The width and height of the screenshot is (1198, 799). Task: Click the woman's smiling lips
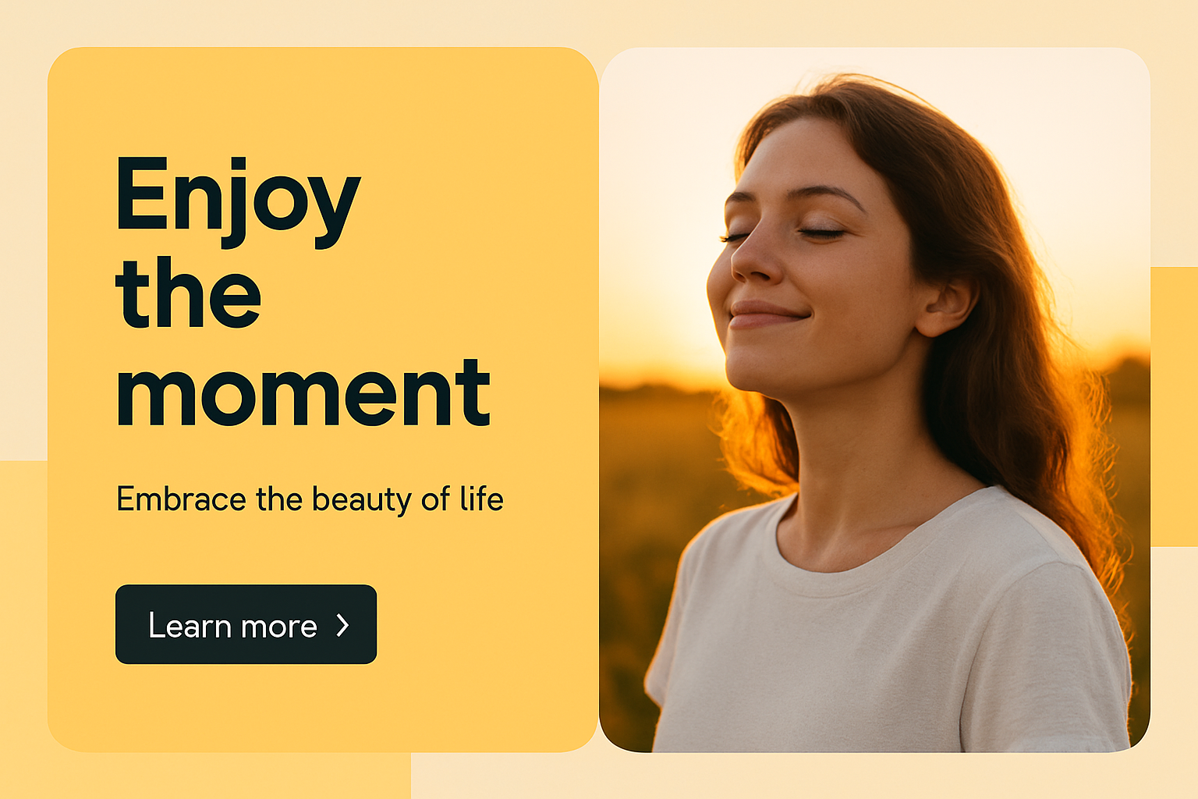pos(766,314)
